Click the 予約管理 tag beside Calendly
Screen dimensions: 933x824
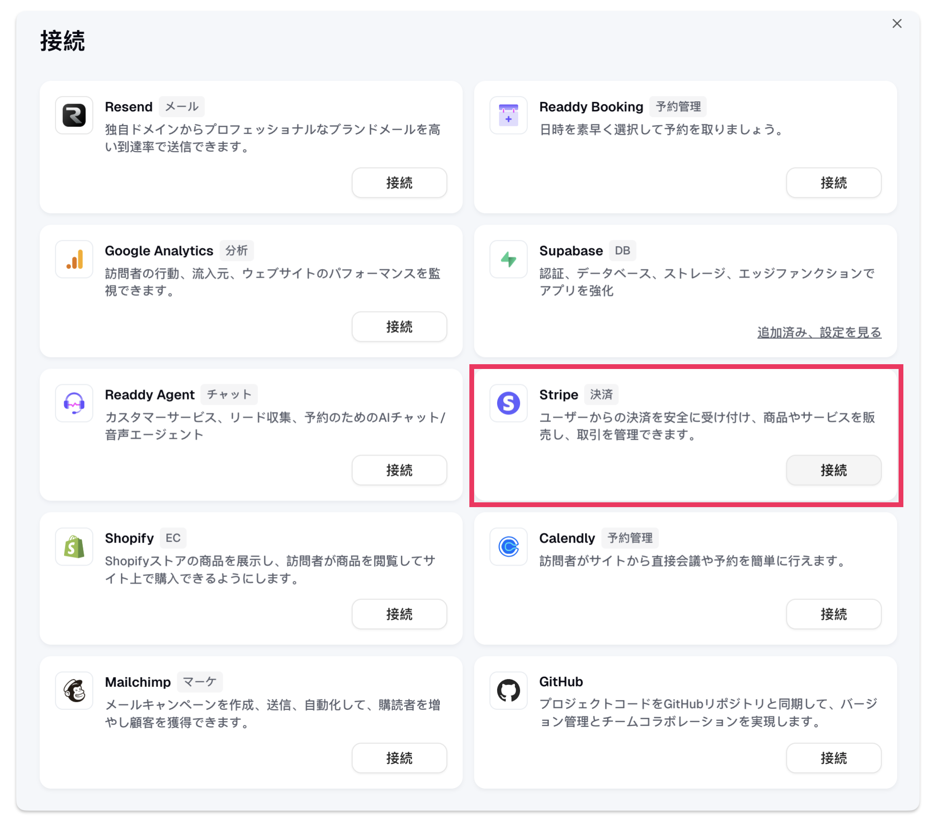630,538
